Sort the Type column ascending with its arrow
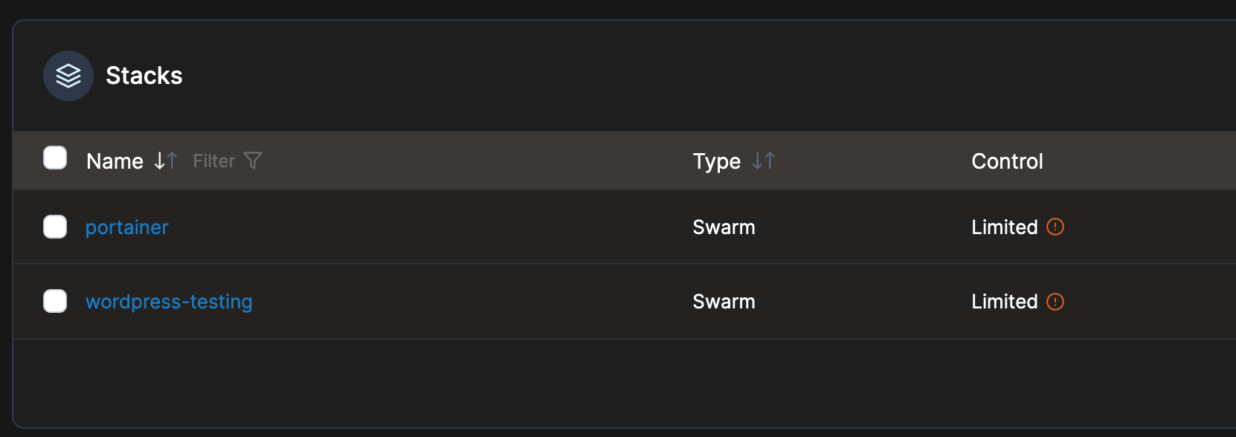 tap(771, 161)
